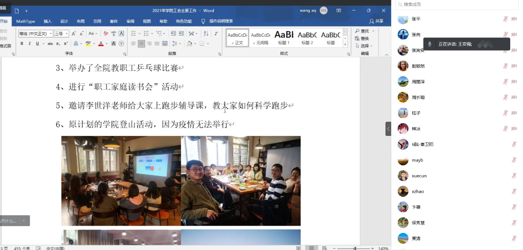The height and width of the screenshot is (250, 523).
Task: Apply center alignment to the paragraph
Action: point(141,44)
